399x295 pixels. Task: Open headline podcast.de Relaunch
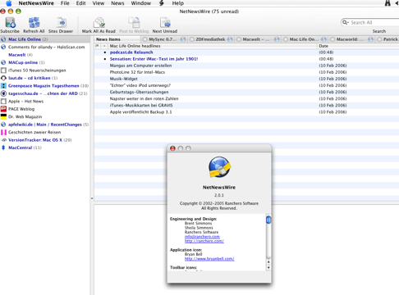(x=131, y=52)
